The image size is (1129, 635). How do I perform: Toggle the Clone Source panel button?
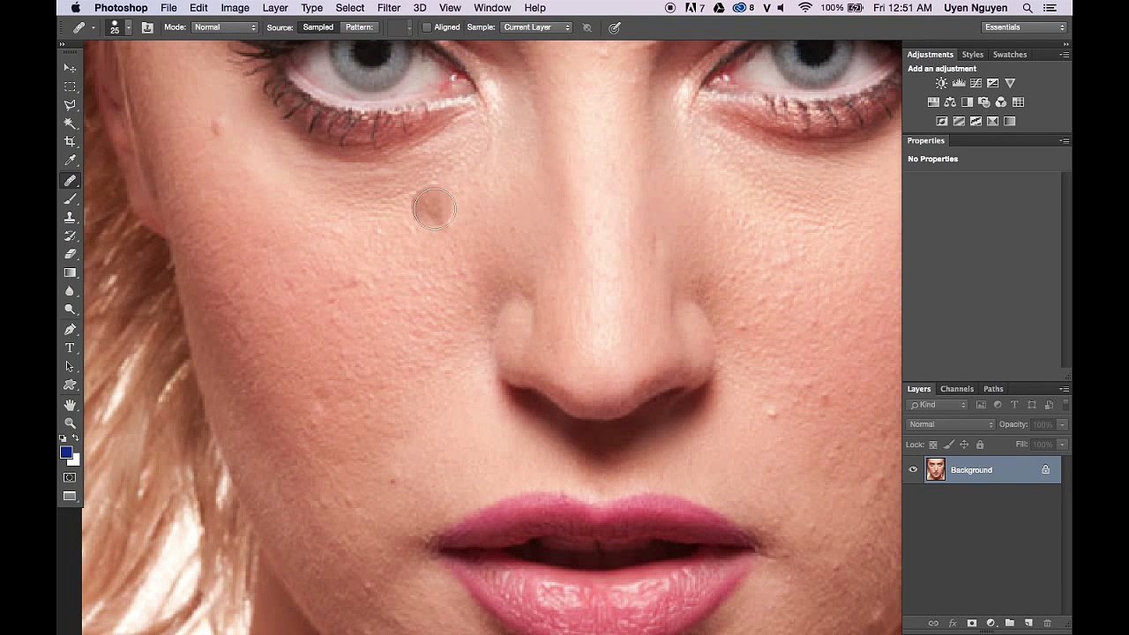(147, 27)
